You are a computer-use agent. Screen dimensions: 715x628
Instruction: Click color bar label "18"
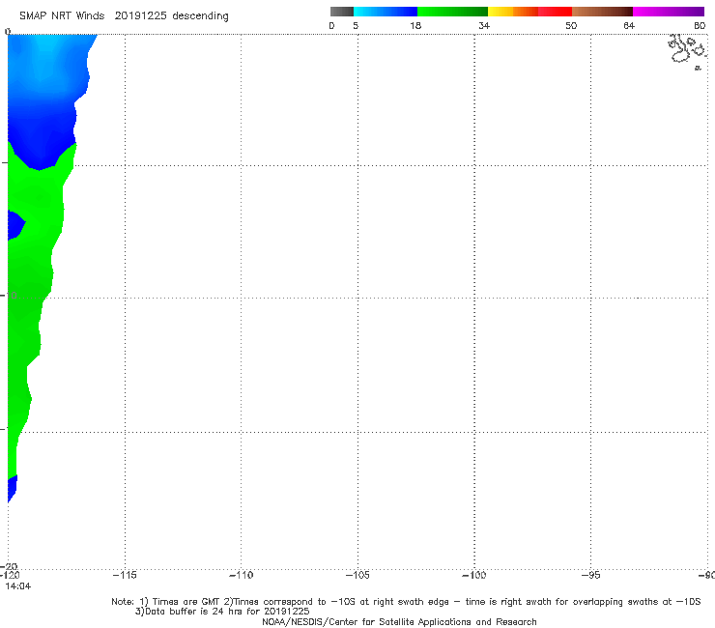pos(415,26)
